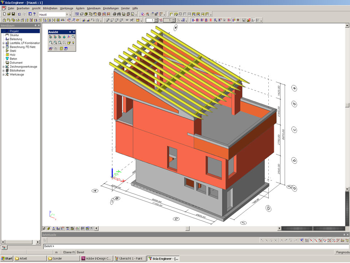Toggle the Fangmodus status bar button
The height and width of the screenshot is (263, 350).
click(342, 252)
